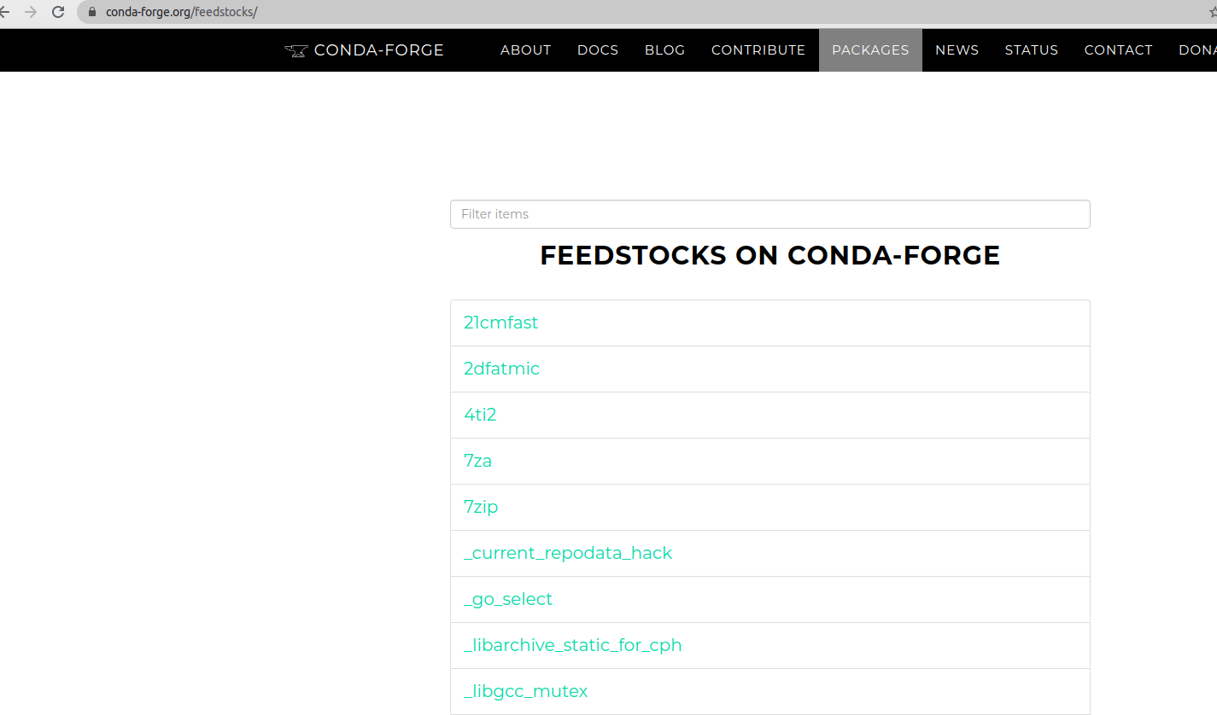Viewport: 1217px width, 715px height.
Task: Click the Filter items input field
Action: (x=769, y=214)
